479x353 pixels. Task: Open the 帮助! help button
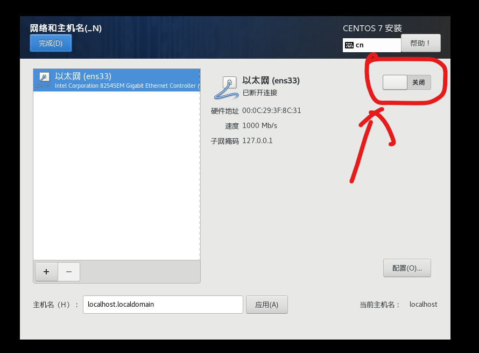(421, 43)
